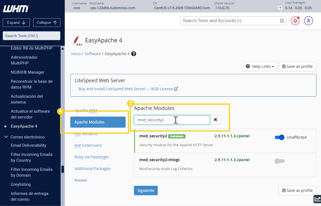Click the EasyApache 4 help question mark
The height and width of the screenshot is (206, 321).
(x=134, y=54)
